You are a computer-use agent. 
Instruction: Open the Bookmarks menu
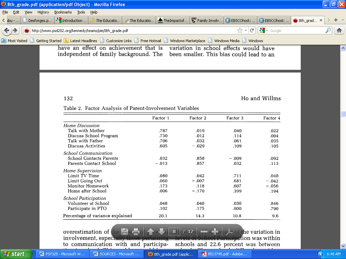63,12
